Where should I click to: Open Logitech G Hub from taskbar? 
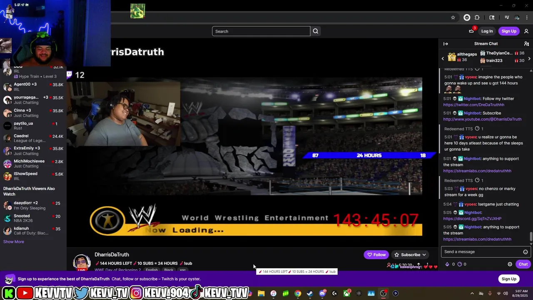[x=334, y=293]
